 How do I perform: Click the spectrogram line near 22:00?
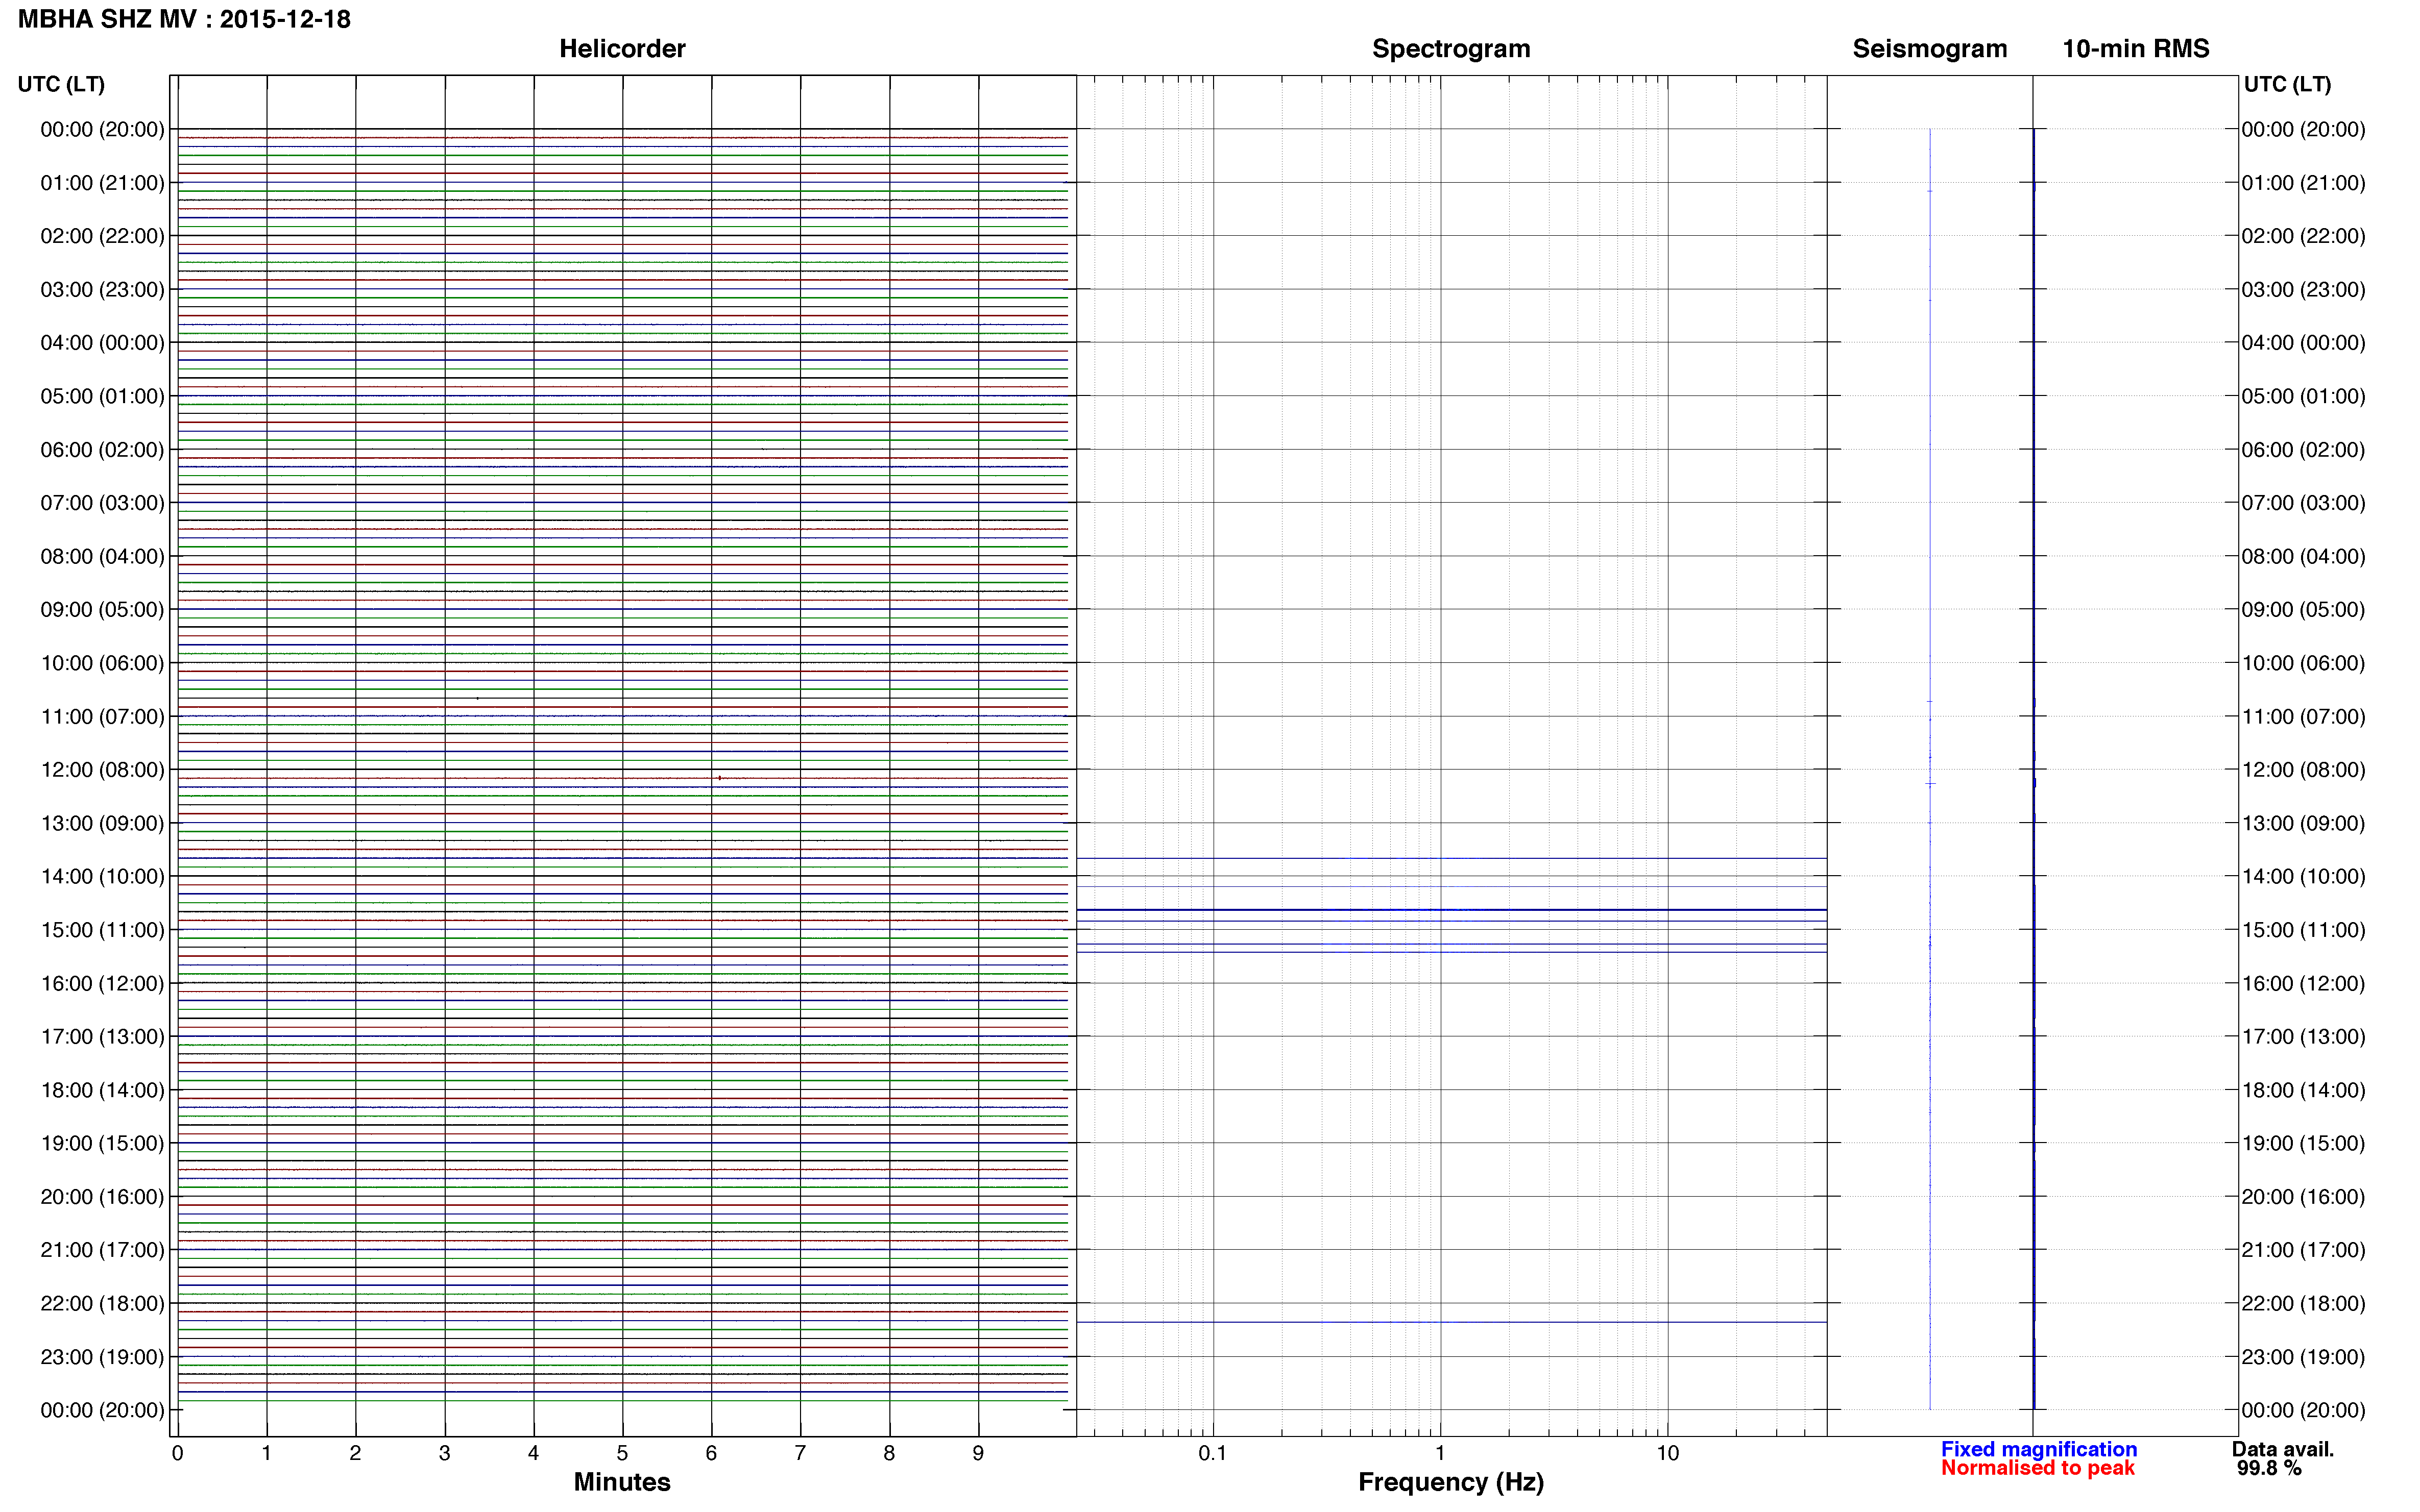click(x=1450, y=1323)
